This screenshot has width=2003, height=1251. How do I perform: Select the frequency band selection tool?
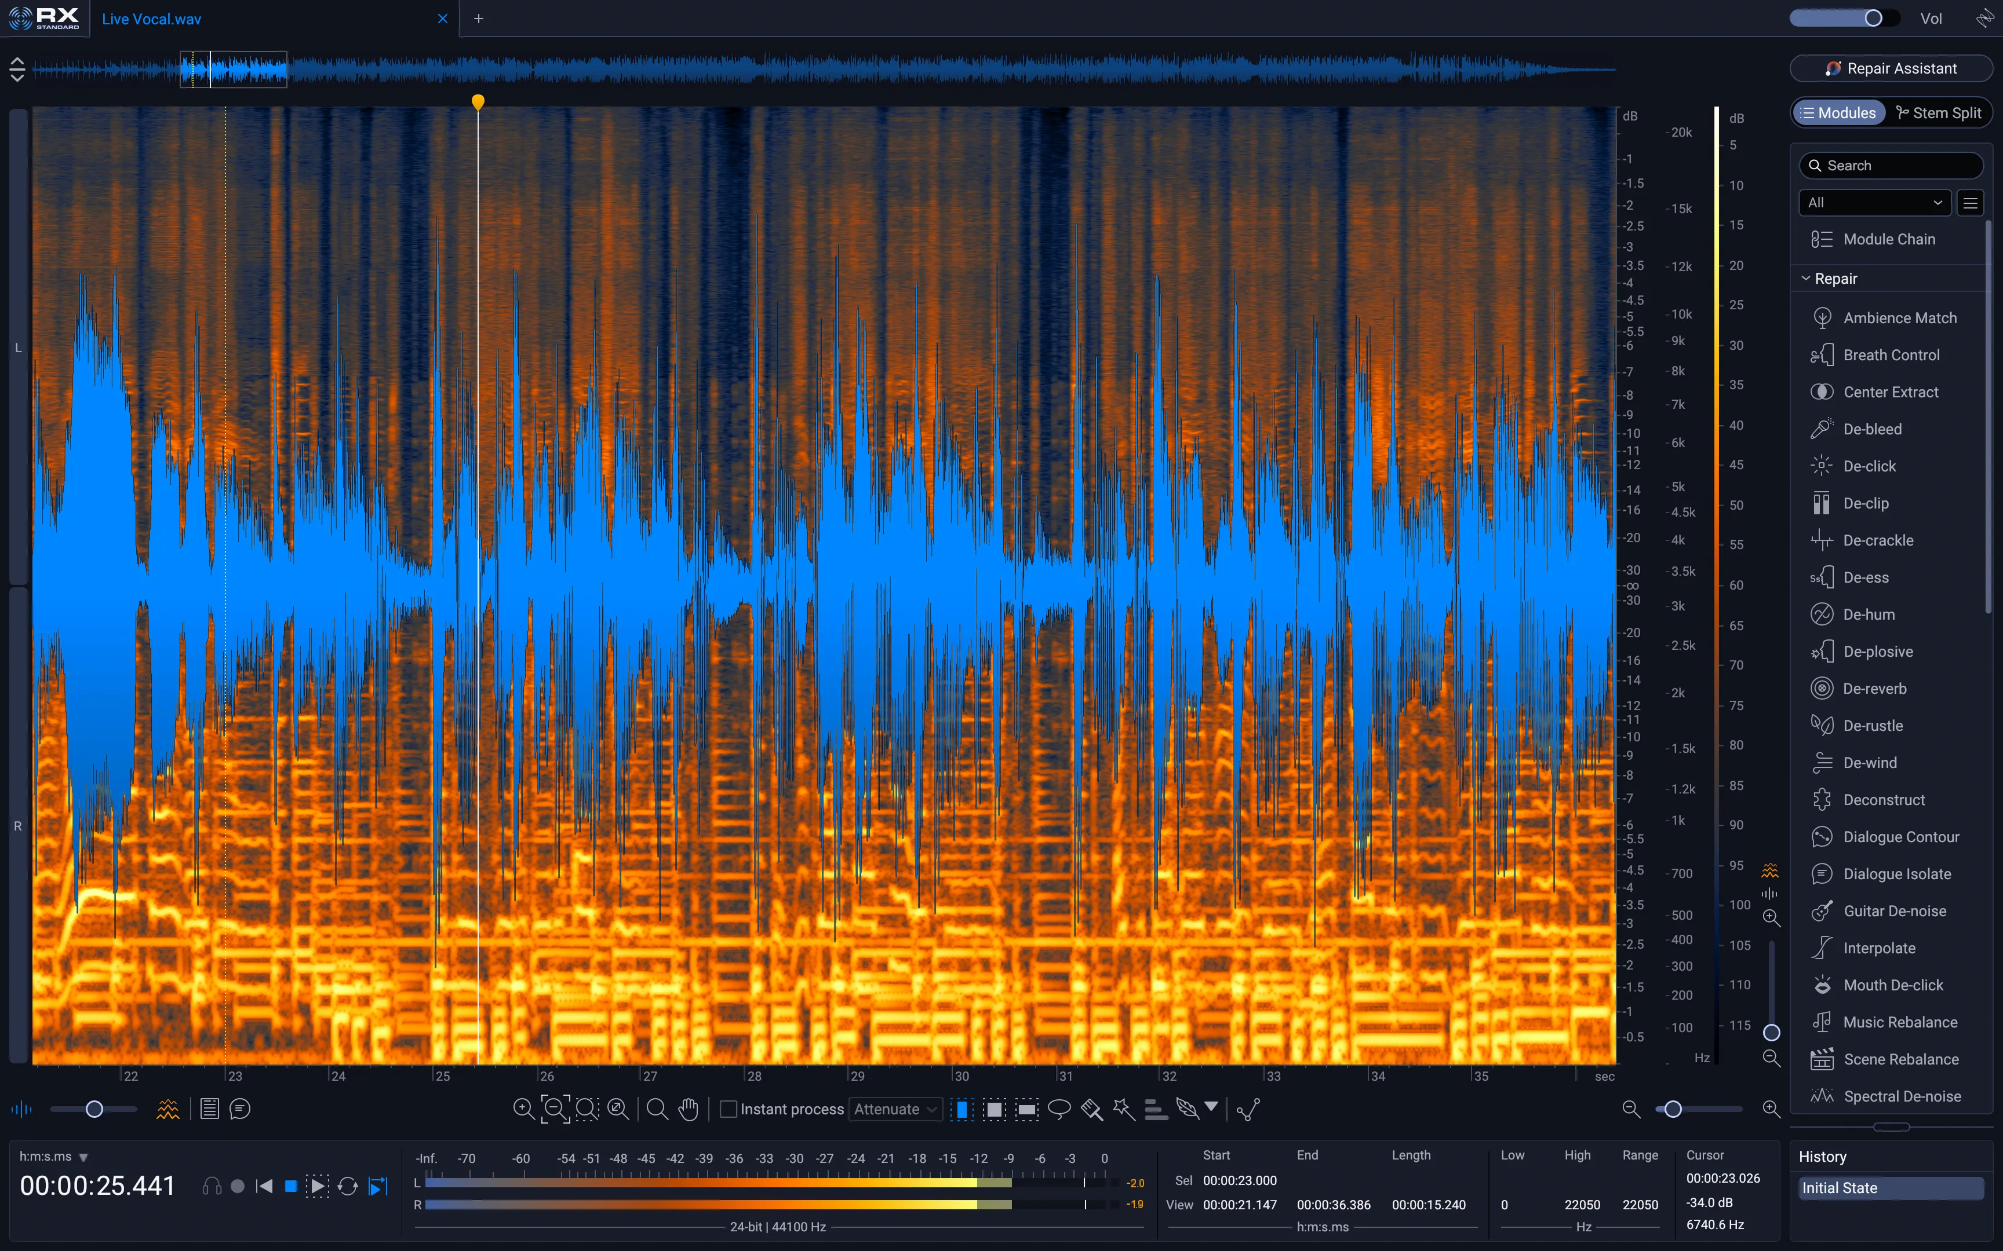pos(1026,1110)
